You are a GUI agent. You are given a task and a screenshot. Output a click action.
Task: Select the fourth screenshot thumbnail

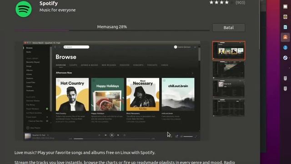229,108
